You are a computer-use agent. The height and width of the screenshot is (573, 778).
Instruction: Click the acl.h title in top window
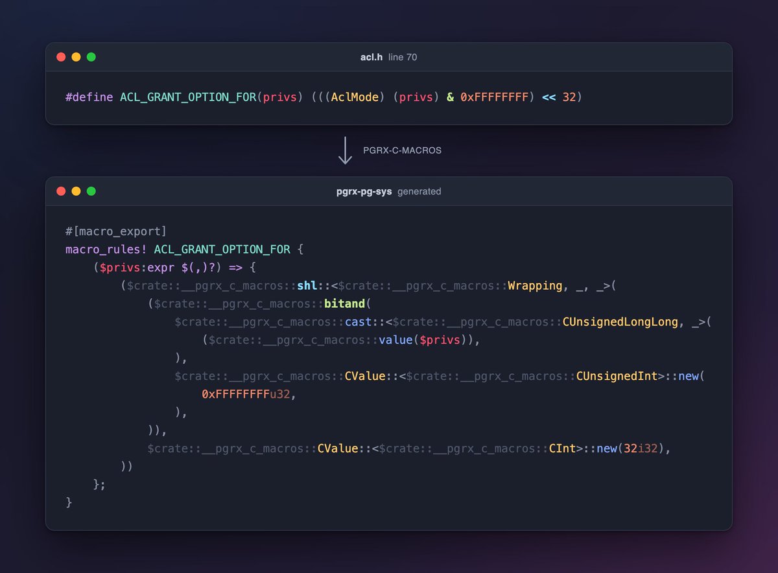[371, 57]
